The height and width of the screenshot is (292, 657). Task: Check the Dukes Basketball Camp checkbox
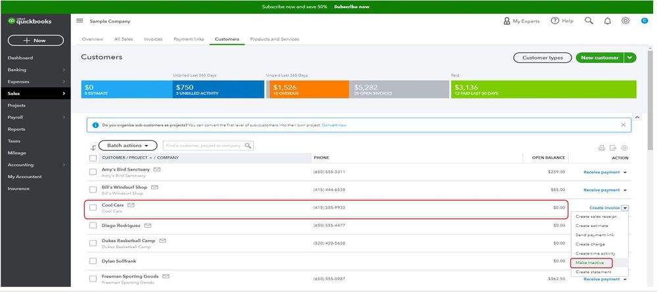[x=93, y=243]
